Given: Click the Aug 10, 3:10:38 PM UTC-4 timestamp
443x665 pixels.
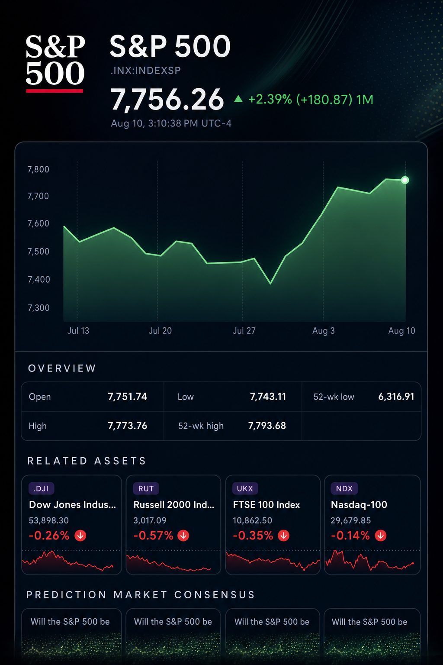Looking at the screenshot, I should pyautogui.click(x=171, y=123).
